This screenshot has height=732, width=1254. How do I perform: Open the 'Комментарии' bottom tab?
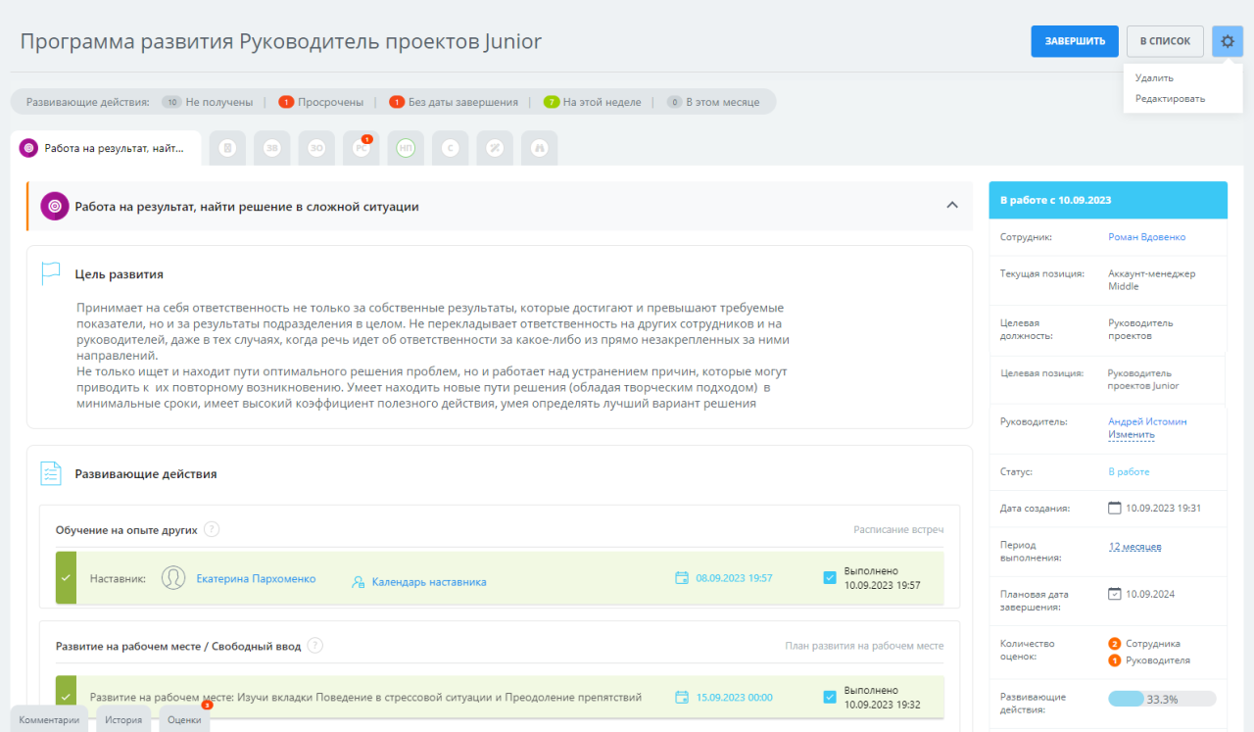point(49,719)
